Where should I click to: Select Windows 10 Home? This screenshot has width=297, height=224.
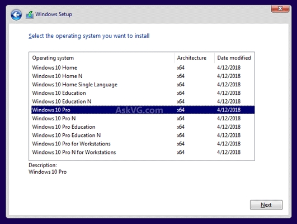[x=143, y=67]
